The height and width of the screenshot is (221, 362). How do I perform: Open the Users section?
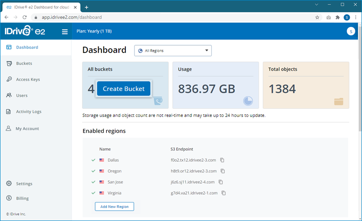pos(22,96)
